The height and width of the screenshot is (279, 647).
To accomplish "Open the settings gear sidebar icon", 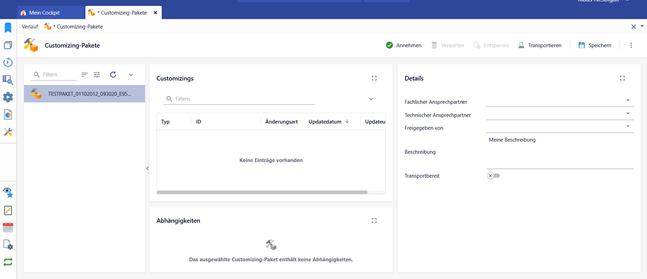I will pos(8,97).
